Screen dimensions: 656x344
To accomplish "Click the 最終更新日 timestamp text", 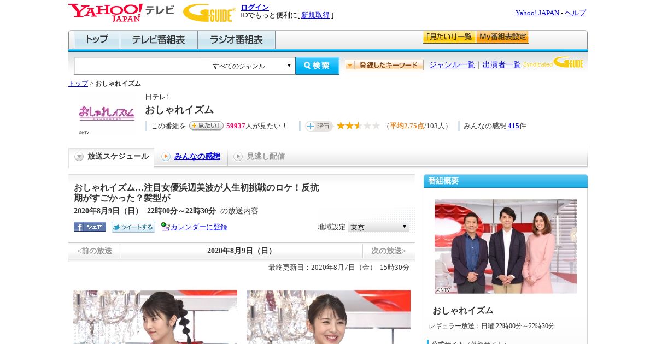I will tap(339, 268).
